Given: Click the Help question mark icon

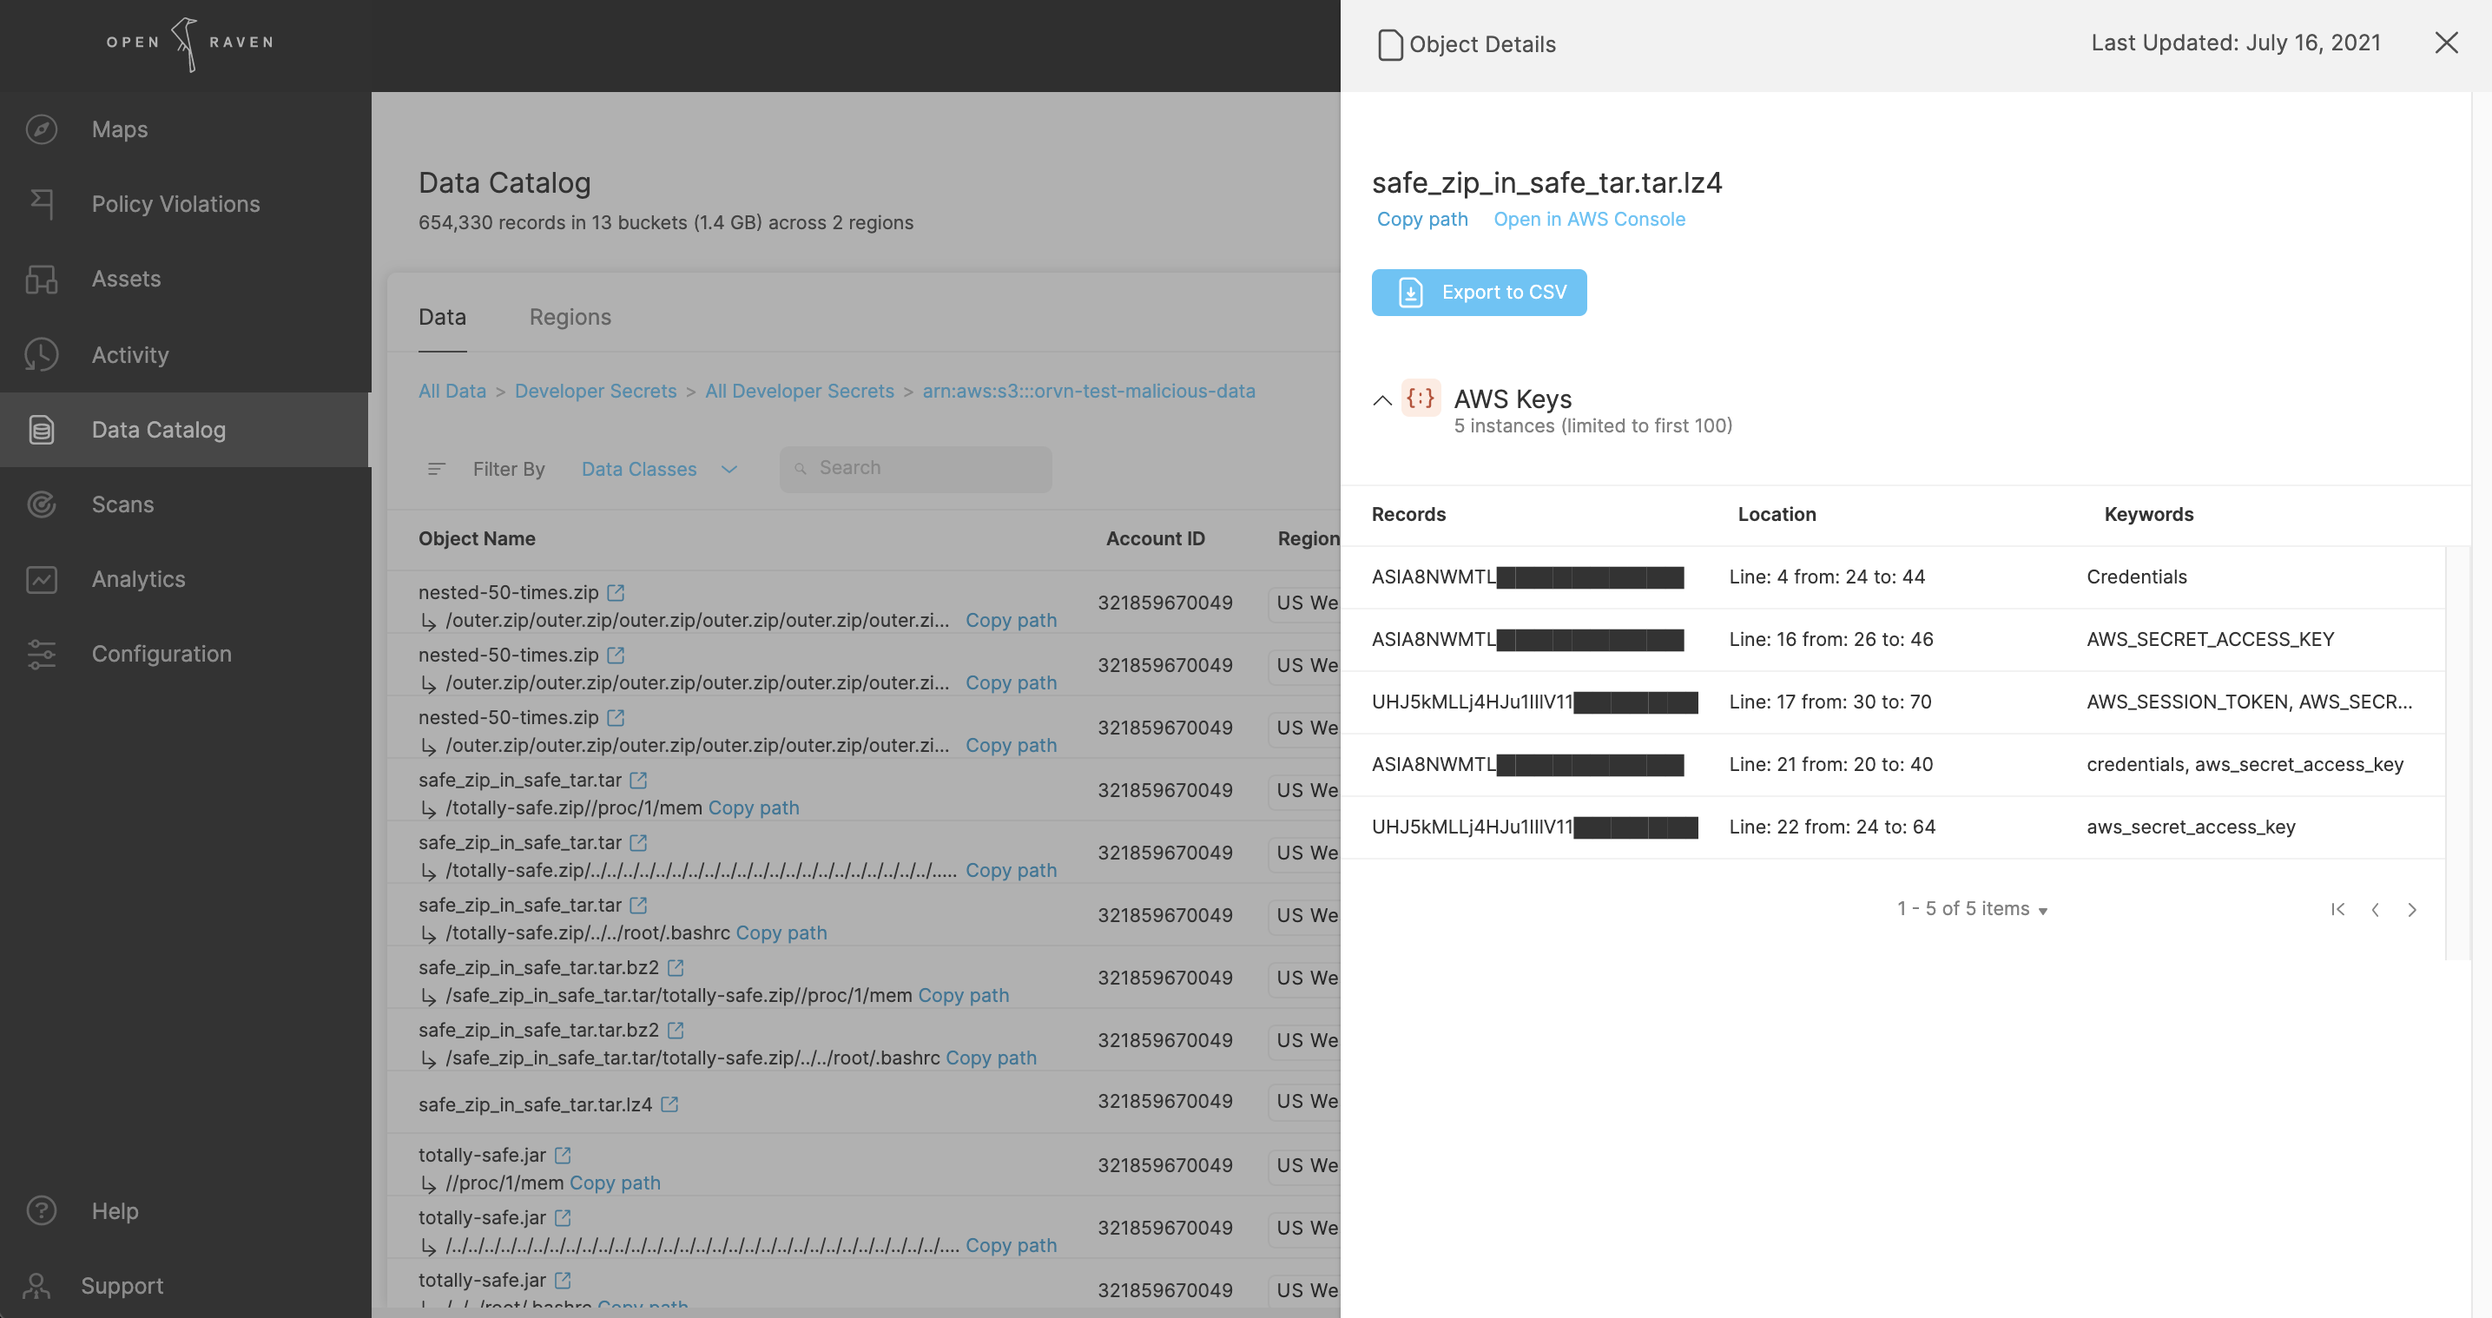Looking at the screenshot, I should [42, 1210].
